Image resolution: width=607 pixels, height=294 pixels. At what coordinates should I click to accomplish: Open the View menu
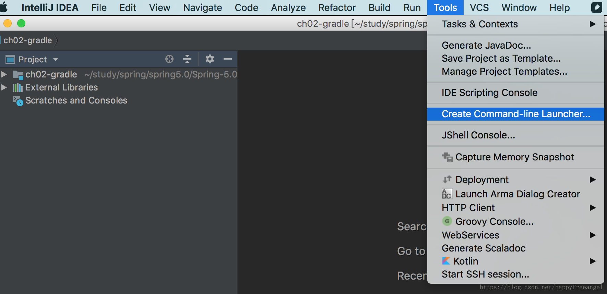159,8
